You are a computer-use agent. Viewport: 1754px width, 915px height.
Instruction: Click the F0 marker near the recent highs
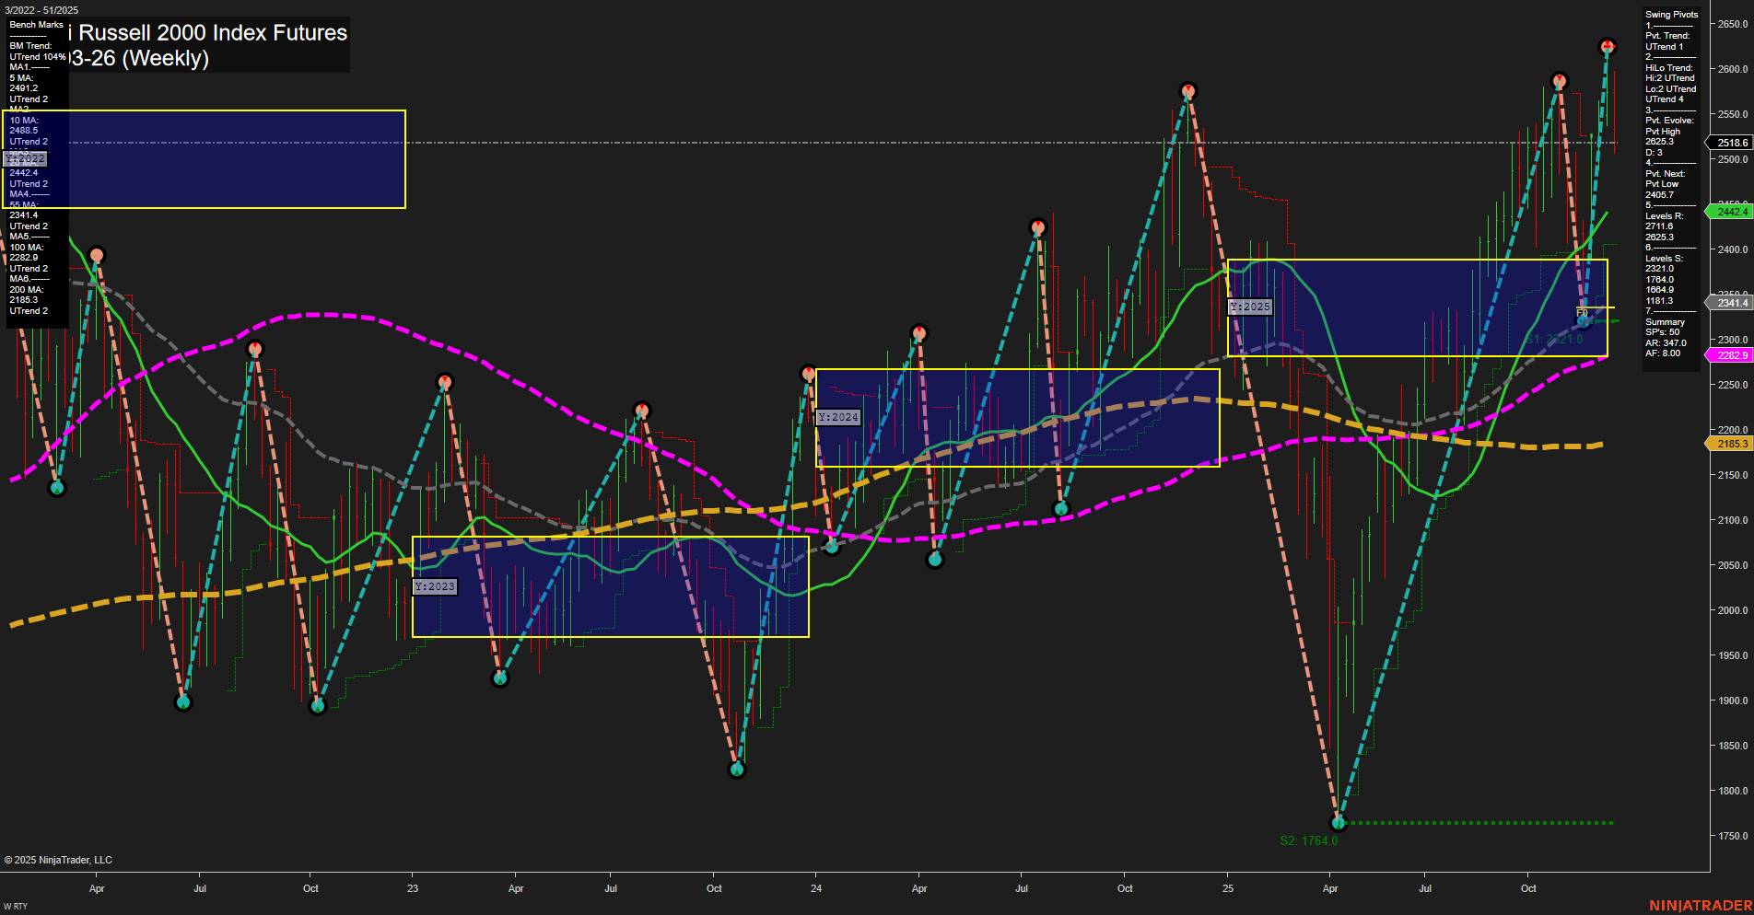click(1582, 313)
